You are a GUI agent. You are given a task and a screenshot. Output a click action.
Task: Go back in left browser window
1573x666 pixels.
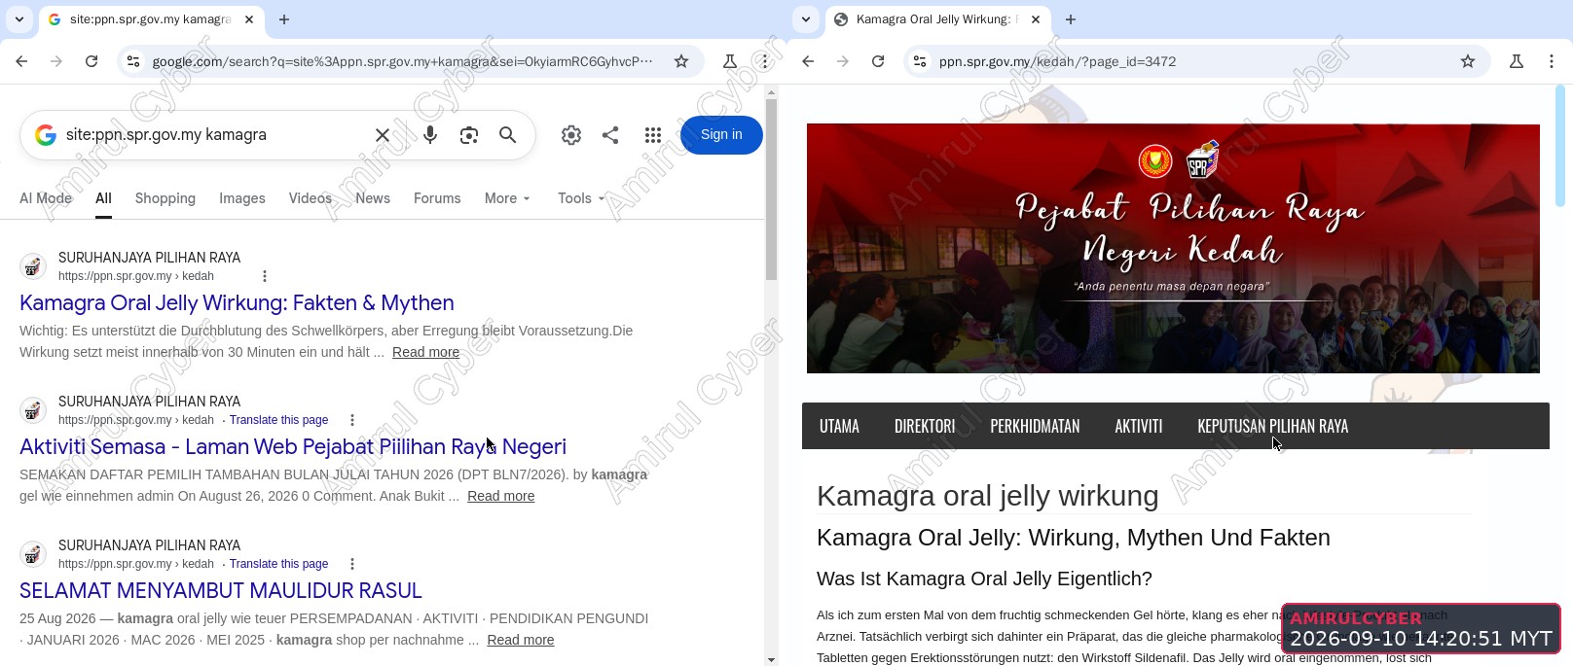pos(21,61)
